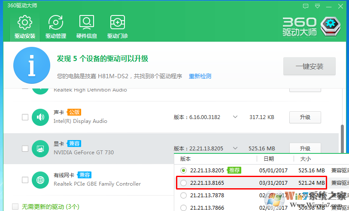Check the Realtek PCIe GBE checkbox
This screenshot has width=349, height=211.
coord(25,180)
